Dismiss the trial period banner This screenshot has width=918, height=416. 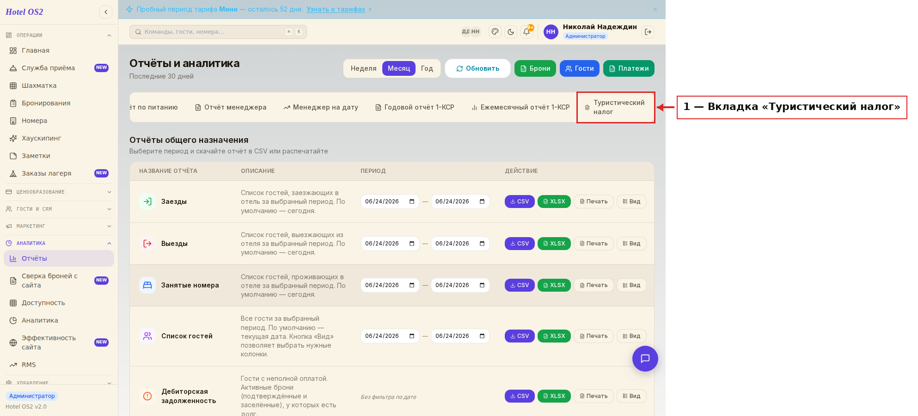click(x=655, y=9)
